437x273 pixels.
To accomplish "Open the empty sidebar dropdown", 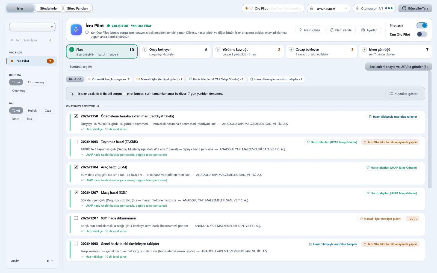I will 32,27.
